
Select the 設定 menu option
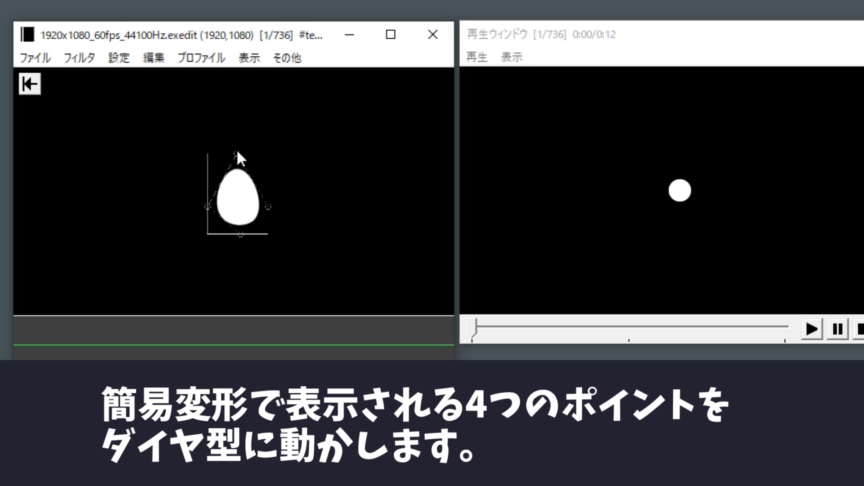(118, 58)
